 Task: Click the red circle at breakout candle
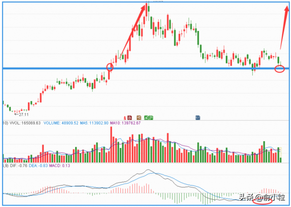[x=110, y=66]
